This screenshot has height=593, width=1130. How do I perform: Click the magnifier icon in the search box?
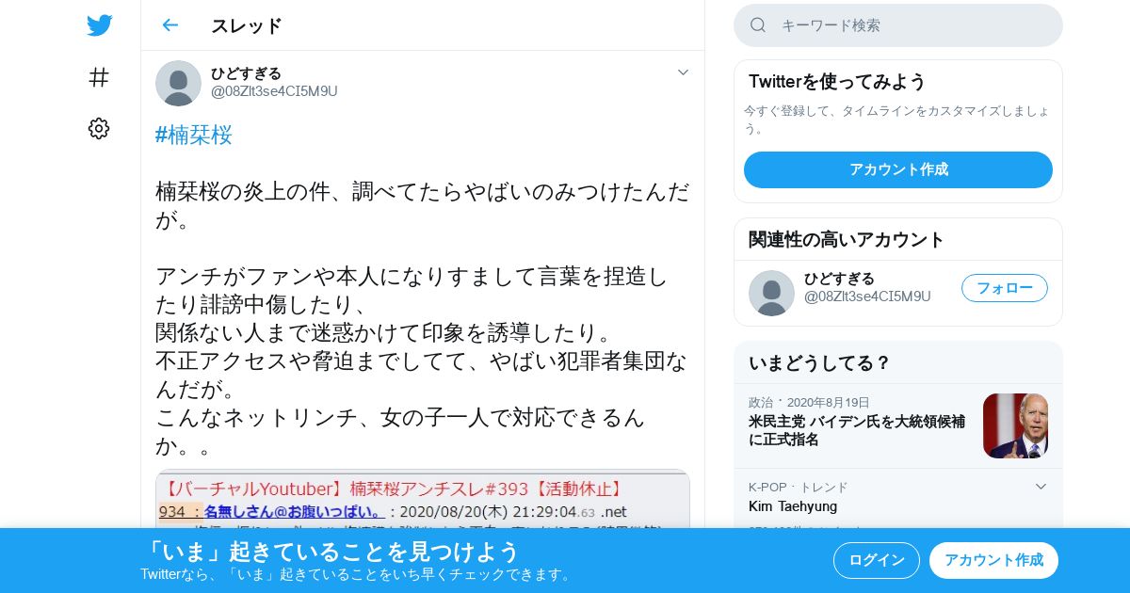tap(758, 25)
